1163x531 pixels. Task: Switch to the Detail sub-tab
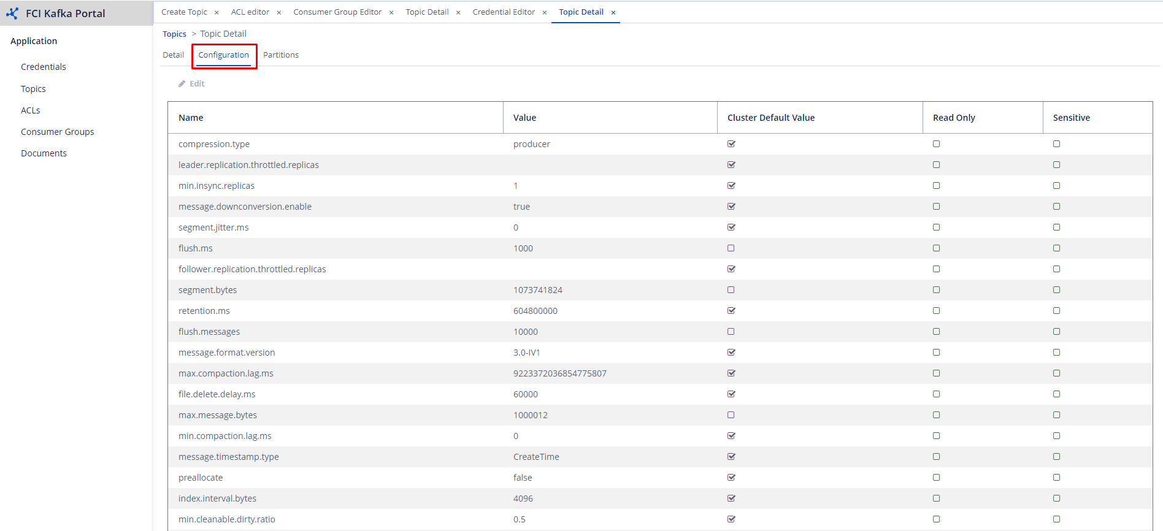(173, 55)
